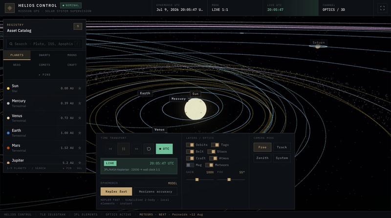
Task: Toggle the Craft layer switch
Action: [x=190, y=158]
